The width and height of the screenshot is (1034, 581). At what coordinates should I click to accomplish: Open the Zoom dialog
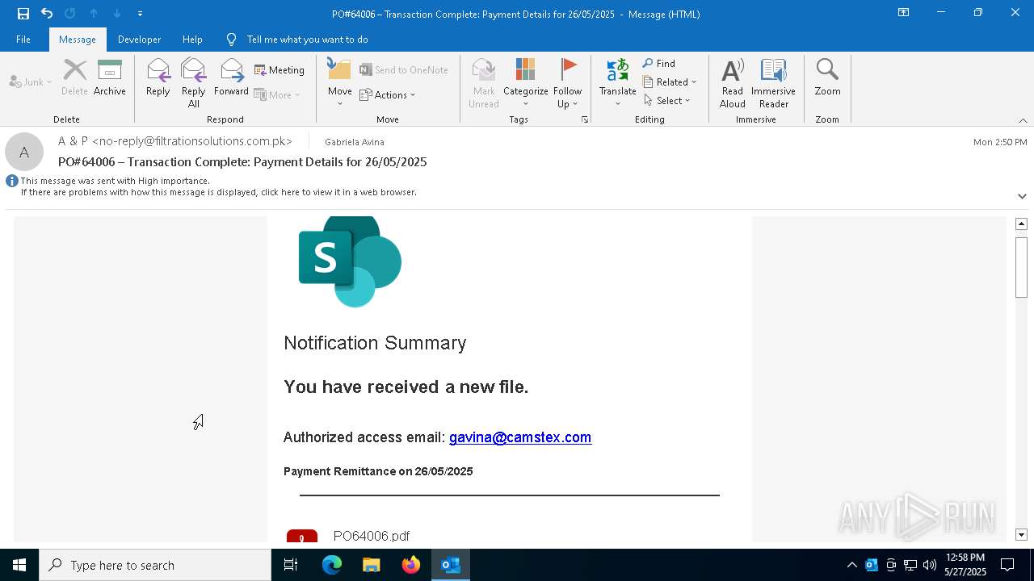pos(827,79)
